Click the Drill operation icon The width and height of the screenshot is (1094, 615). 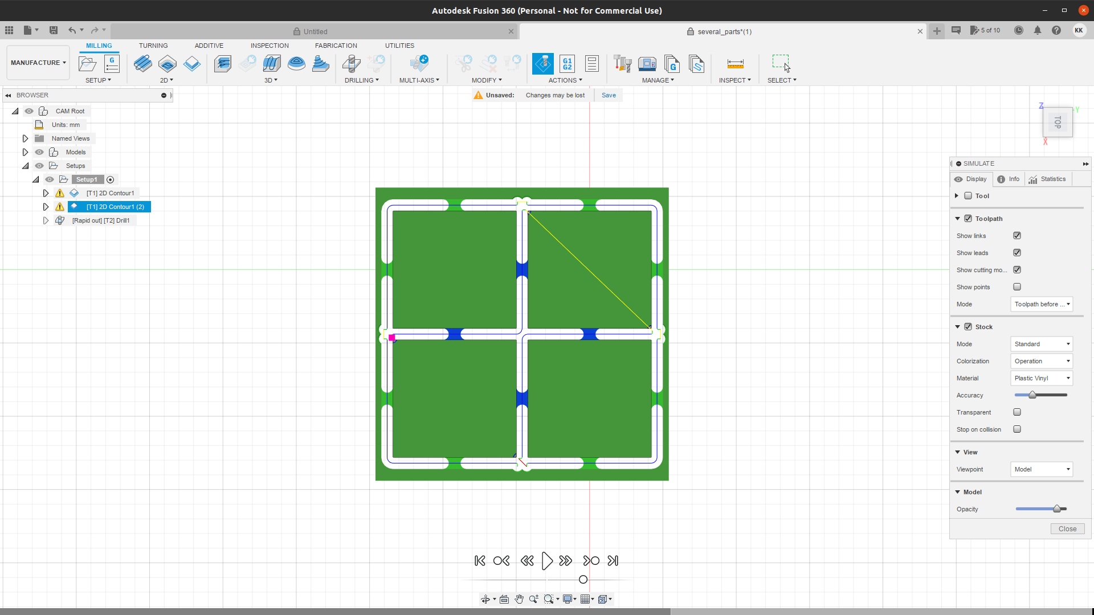point(352,64)
